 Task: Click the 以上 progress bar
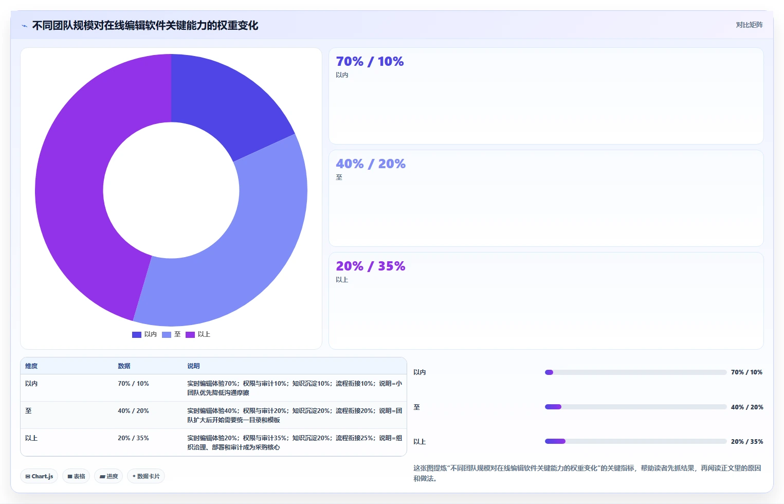click(x=636, y=441)
